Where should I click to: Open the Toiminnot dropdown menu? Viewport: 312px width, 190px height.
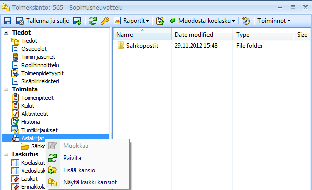pos(274,21)
